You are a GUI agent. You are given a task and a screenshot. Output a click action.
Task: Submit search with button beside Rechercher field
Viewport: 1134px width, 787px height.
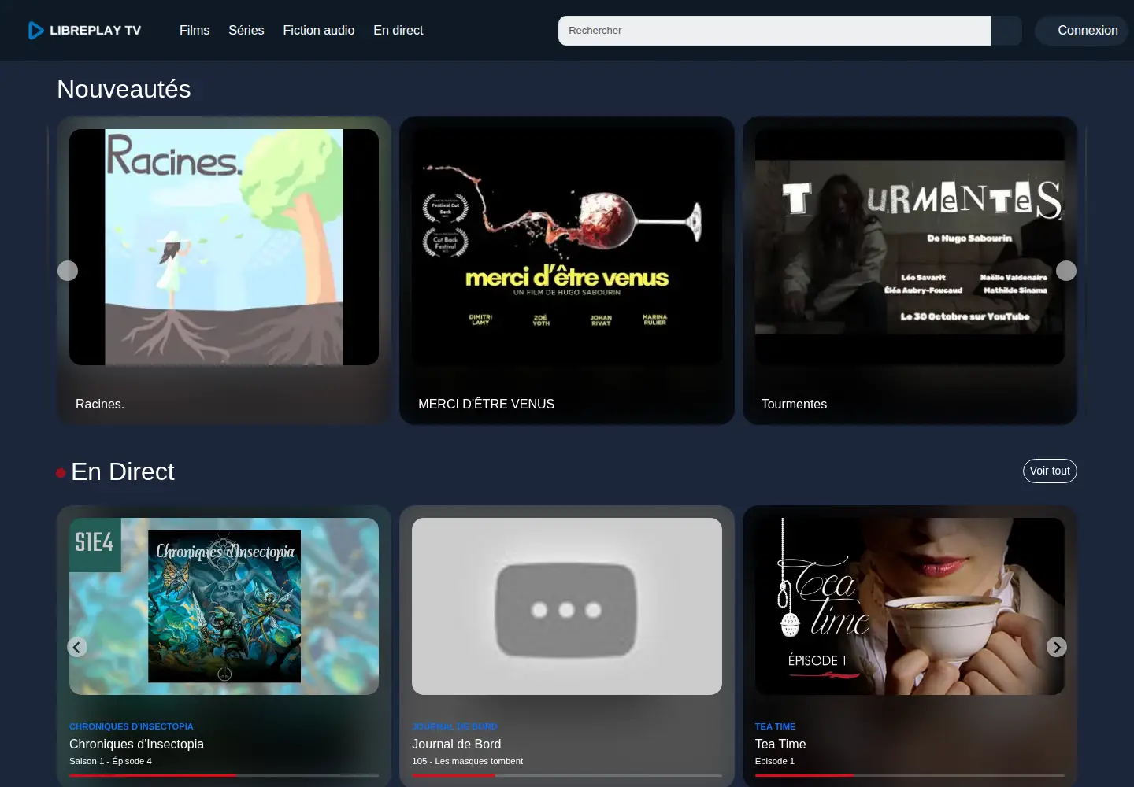tap(1006, 31)
